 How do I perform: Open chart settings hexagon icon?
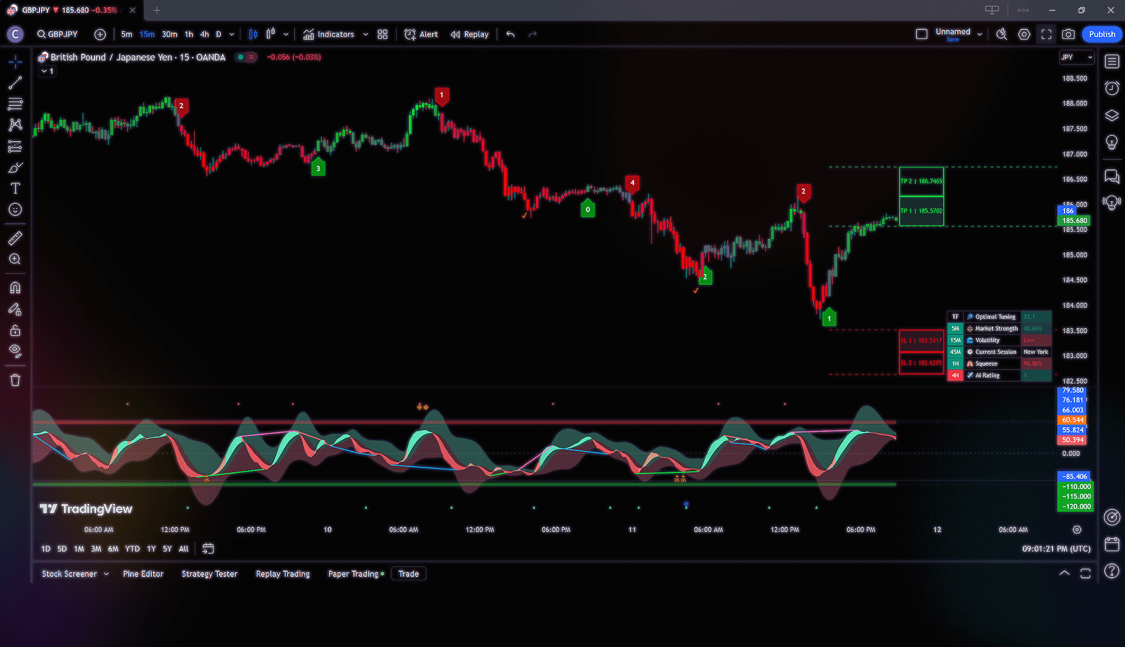click(x=1024, y=34)
